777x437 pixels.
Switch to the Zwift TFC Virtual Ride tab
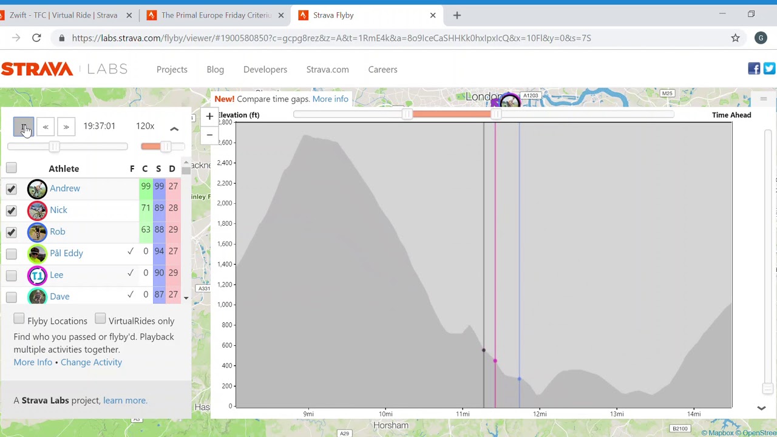64,15
